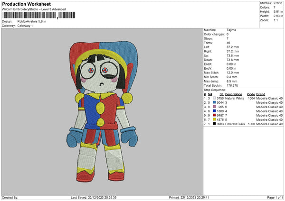The height and width of the screenshot is (201, 285).
Task: Click the 'Colorway 1' value
Action: 25,26
